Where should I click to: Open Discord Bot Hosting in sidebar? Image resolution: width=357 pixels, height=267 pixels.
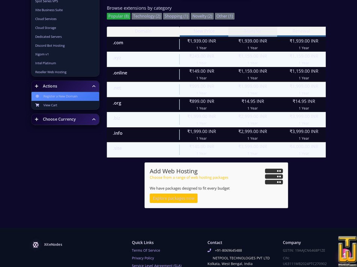[50, 45]
